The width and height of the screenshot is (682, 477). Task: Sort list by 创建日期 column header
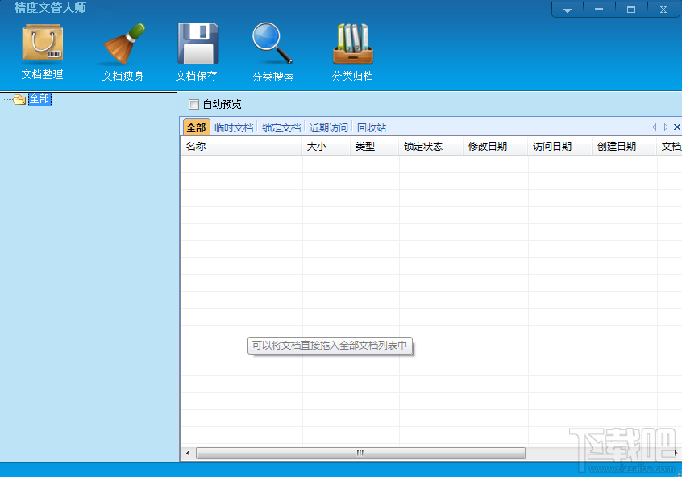[624, 147]
